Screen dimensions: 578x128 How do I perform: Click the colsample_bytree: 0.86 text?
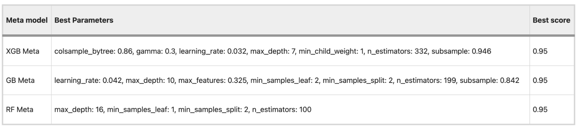click(93, 51)
